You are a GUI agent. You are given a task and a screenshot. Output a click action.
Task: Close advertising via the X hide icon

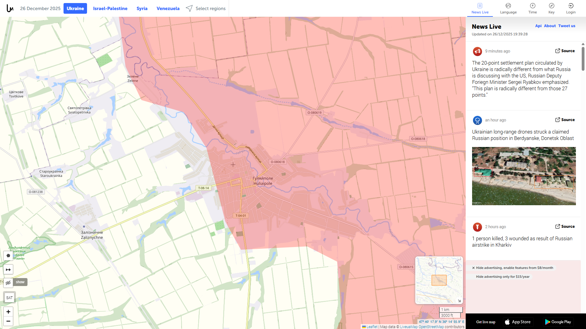[473, 268]
